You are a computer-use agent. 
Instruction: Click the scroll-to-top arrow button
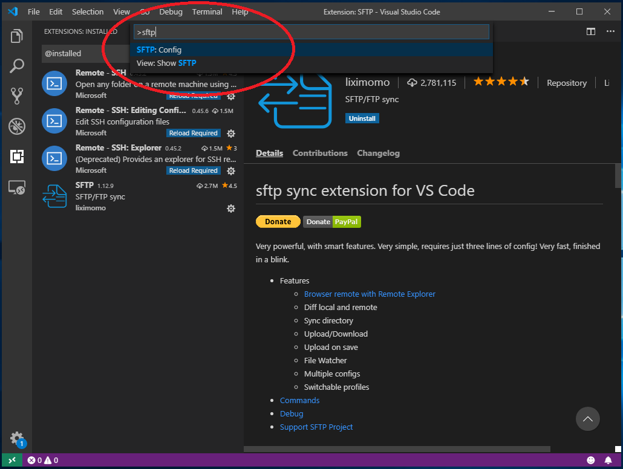588,419
